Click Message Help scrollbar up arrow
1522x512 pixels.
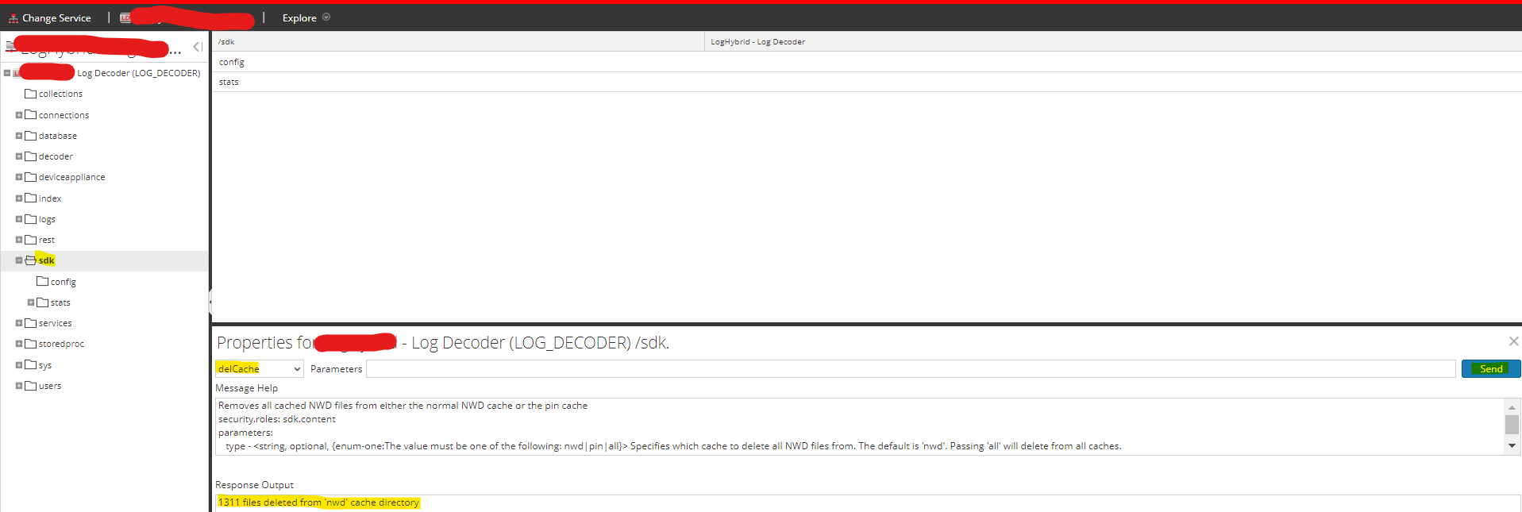(1512, 406)
